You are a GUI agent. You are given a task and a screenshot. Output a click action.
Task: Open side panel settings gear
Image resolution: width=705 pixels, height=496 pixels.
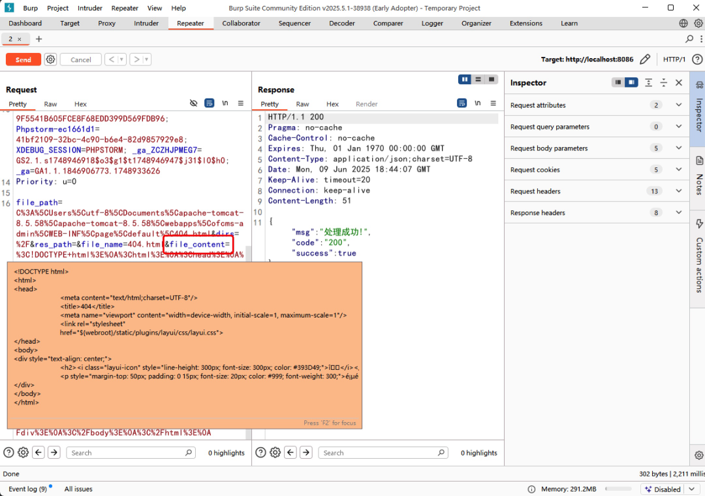click(698, 455)
